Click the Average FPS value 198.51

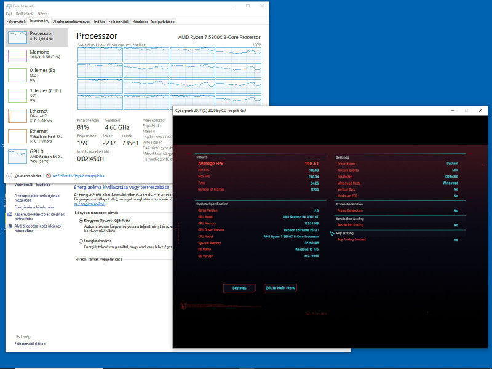[312, 164]
